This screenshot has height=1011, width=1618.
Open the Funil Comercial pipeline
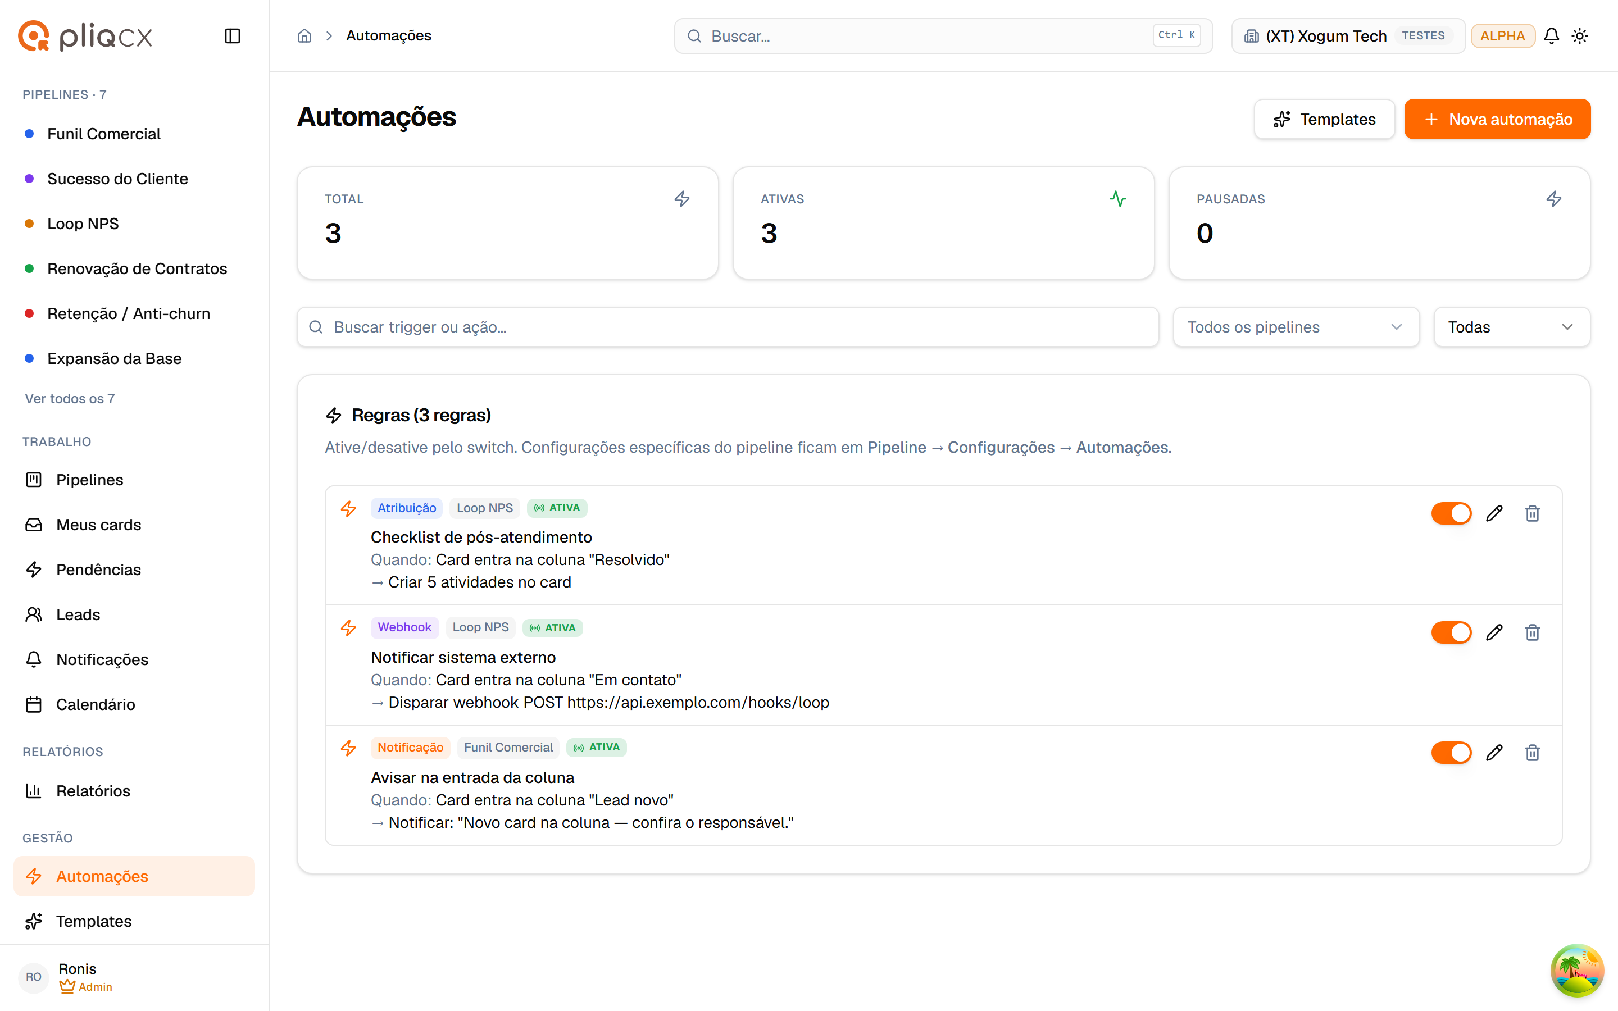click(134, 134)
